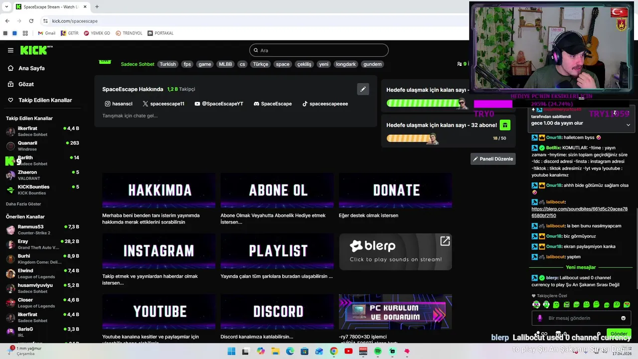Open Microsoft Edge from the taskbar
Viewport: 638px width, 359px height.
tap(290, 352)
